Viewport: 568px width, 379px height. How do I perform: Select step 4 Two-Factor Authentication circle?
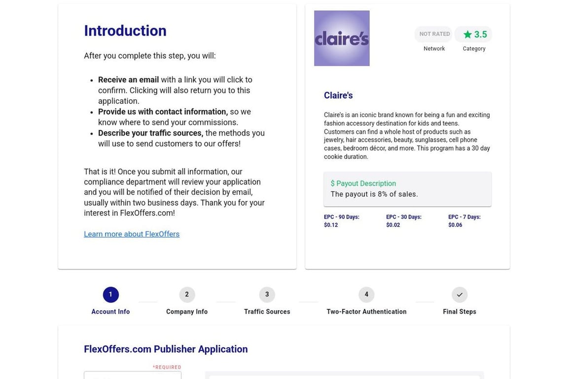pos(366,295)
